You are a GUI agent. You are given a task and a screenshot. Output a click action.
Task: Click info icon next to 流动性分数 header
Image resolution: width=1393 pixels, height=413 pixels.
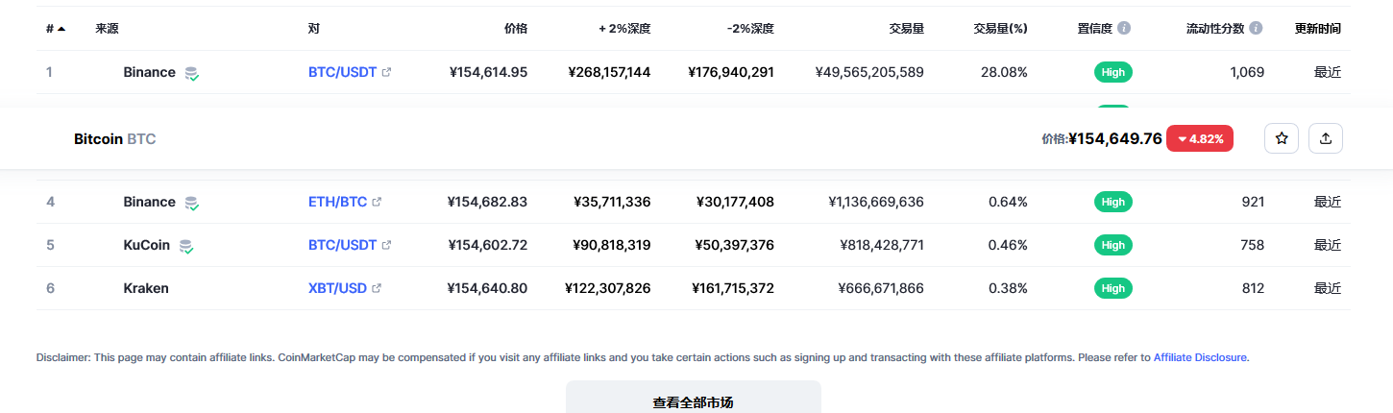tap(1256, 29)
